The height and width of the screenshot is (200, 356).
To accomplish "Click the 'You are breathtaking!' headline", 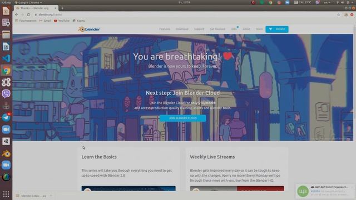I will click(x=177, y=57).
